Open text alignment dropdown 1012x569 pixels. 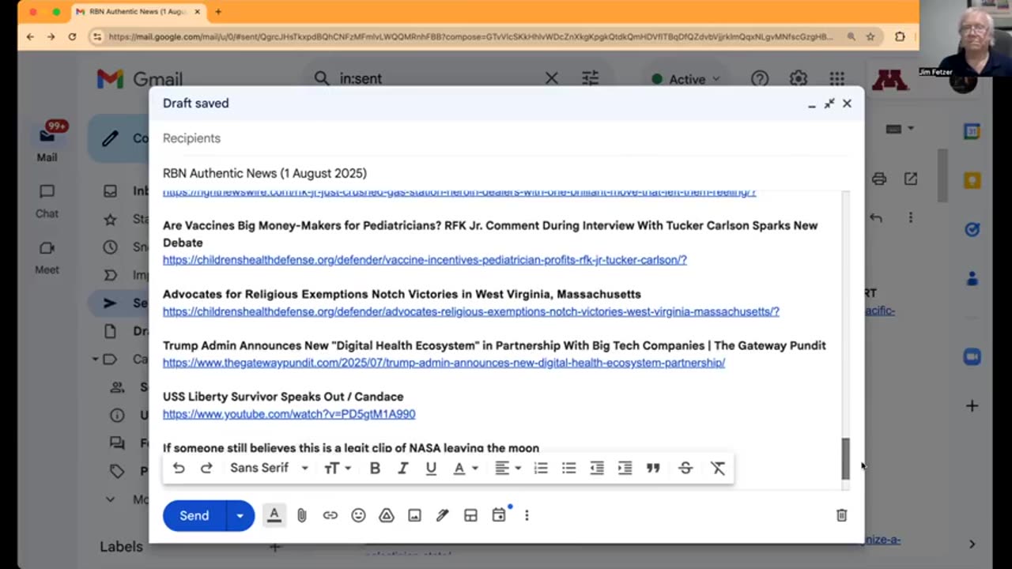508,468
